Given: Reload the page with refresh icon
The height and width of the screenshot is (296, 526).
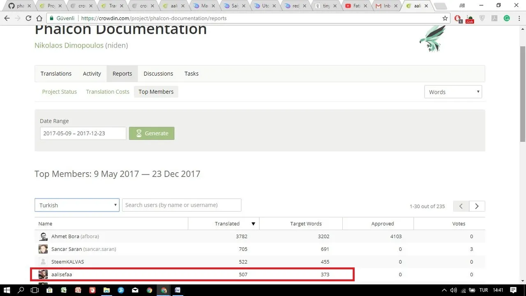Looking at the screenshot, I should point(28,18).
